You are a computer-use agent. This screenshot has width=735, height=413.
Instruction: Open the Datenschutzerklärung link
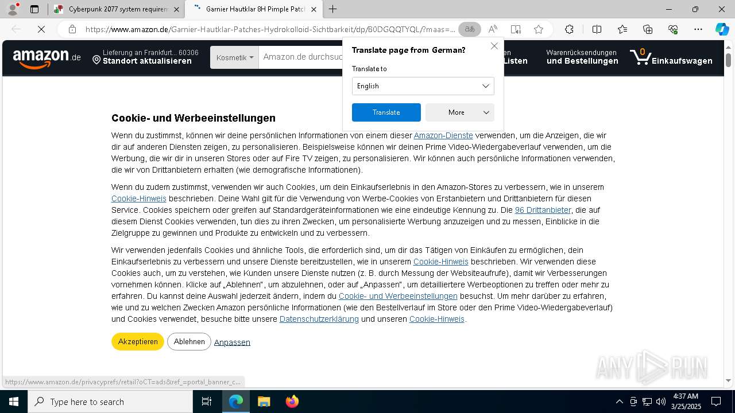point(319,319)
